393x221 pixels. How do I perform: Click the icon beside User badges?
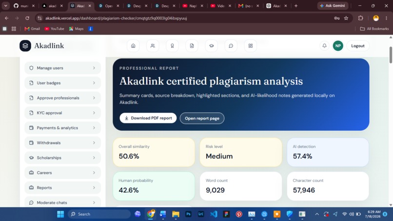[x=31, y=83]
